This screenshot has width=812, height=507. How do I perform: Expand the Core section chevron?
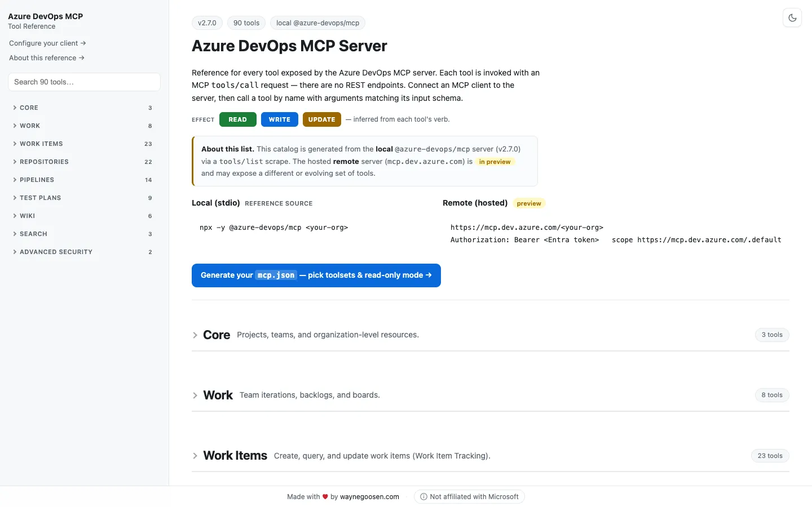(x=195, y=335)
